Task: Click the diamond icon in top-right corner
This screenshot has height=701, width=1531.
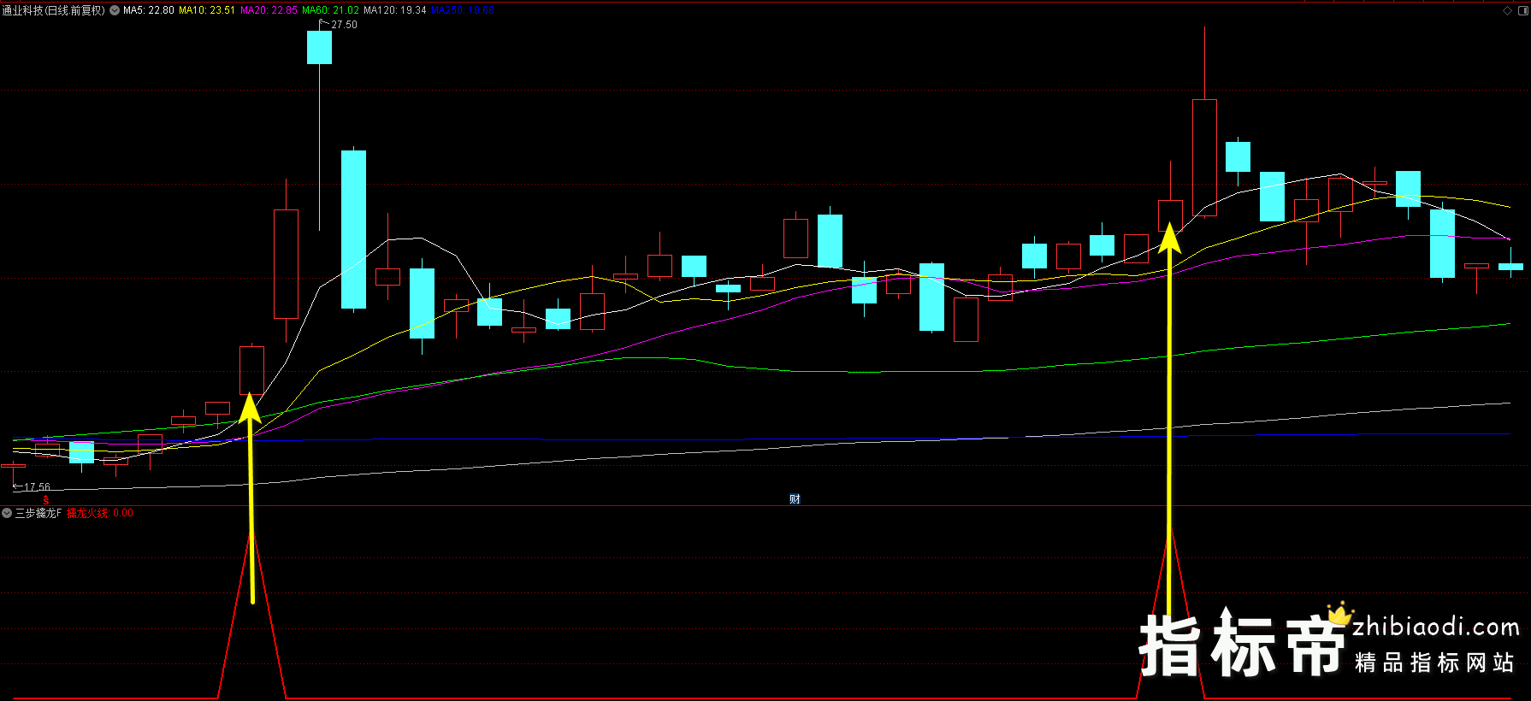Action: click(x=1507, y=10)
